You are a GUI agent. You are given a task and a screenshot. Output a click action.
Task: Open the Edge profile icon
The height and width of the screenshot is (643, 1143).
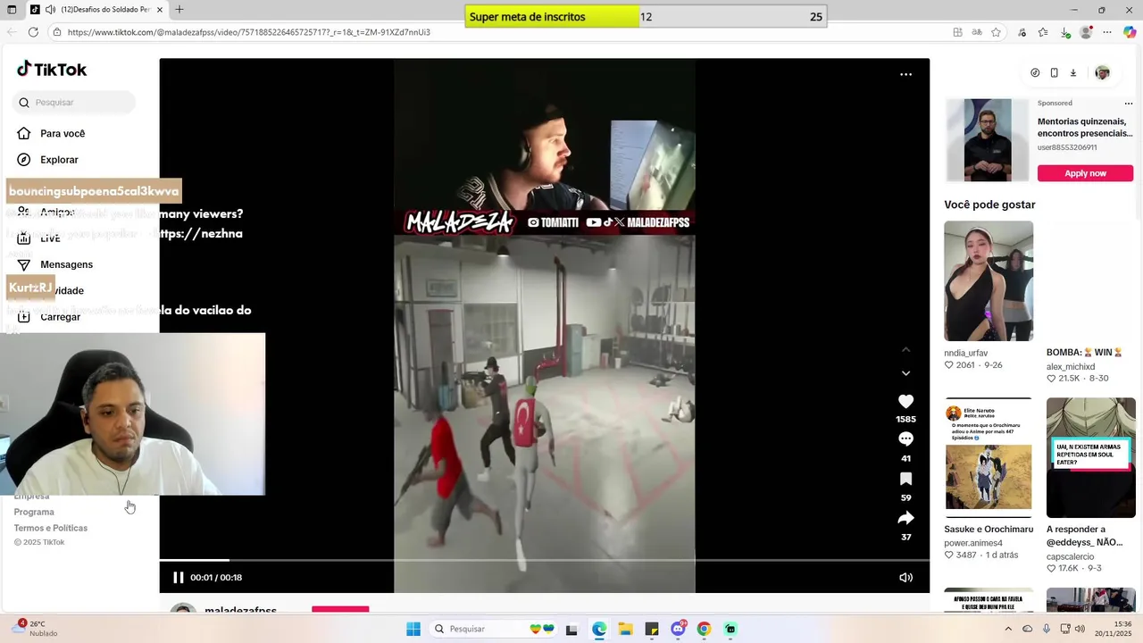pyautogui.click(x=1086, y=32)
